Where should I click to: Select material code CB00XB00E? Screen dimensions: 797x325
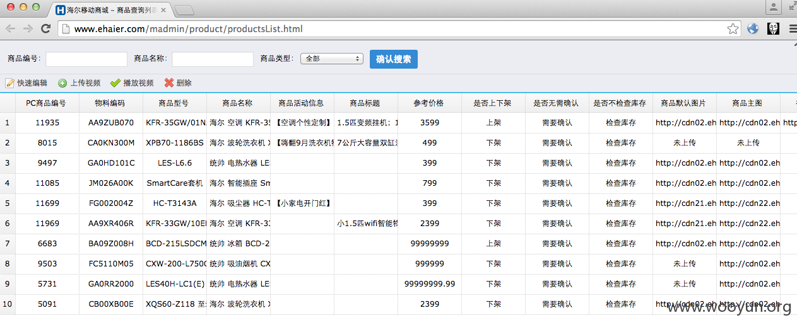coord(111,304)
